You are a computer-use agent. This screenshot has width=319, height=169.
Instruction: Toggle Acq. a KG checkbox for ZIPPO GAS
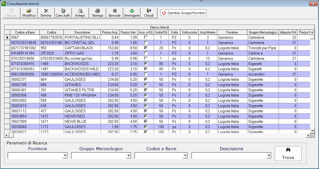146,53
